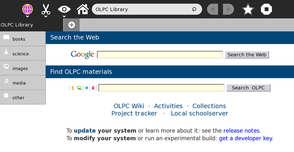This screenshot has width=294, height=152.
Task: Open the Browse activity globe menu
Action: tap(28, 9)
